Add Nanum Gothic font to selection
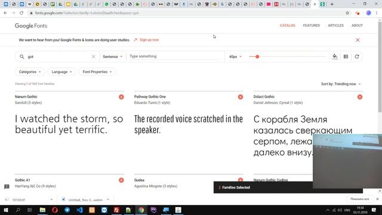The height and width of the screenshot is (215, 382). pyautogui.click(x=121, y=97)
